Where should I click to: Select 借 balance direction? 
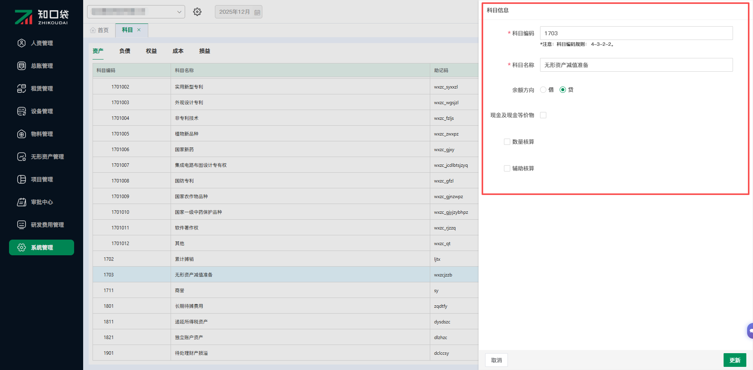(x=543, y=90)
